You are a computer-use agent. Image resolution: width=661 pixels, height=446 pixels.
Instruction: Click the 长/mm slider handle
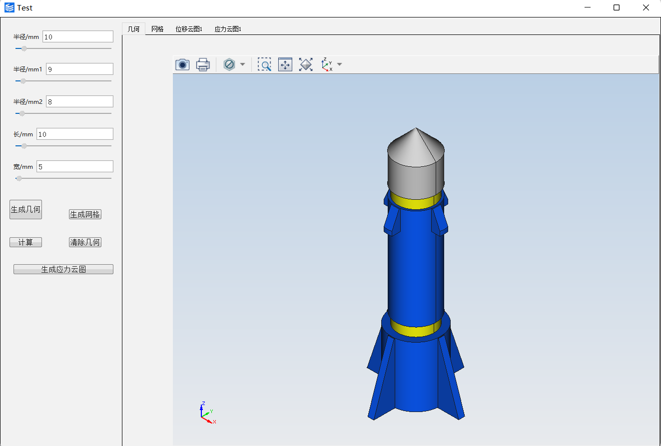point(24,146)
